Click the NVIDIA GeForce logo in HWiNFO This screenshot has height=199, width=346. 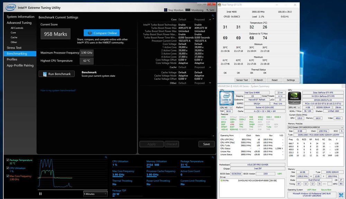[x=294, y=98]
